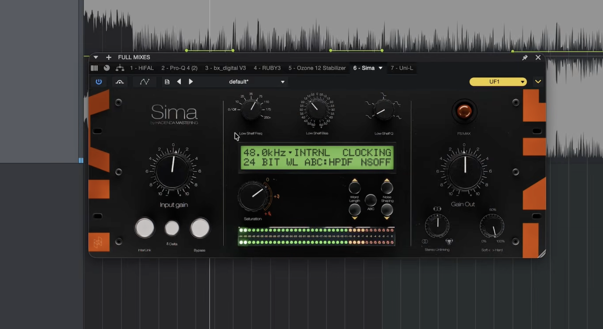Pin the plugin window

pos(525,57)
